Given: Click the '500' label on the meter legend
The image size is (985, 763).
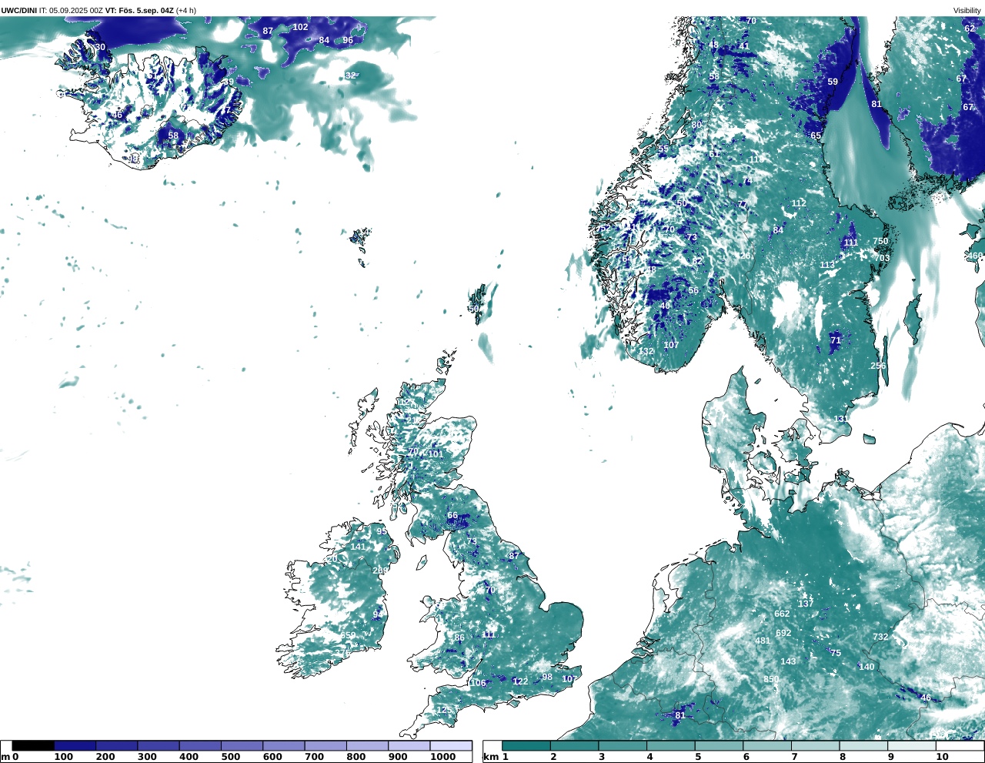Looking at the screenshot, I should pyautogui.click(x=230, y=757).
